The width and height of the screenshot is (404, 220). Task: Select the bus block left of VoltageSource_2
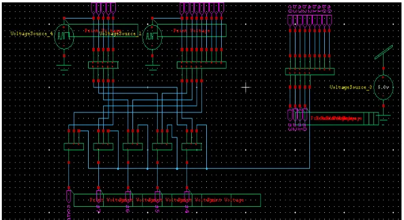[310, 72]
